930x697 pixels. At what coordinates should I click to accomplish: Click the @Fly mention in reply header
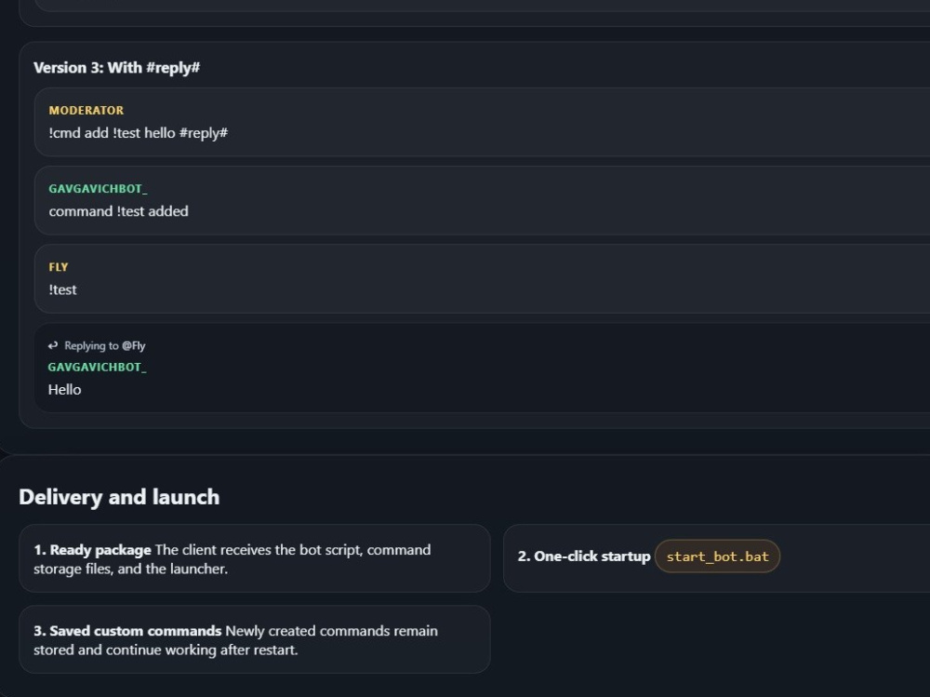pyautogui.click(x=133, y=345)
